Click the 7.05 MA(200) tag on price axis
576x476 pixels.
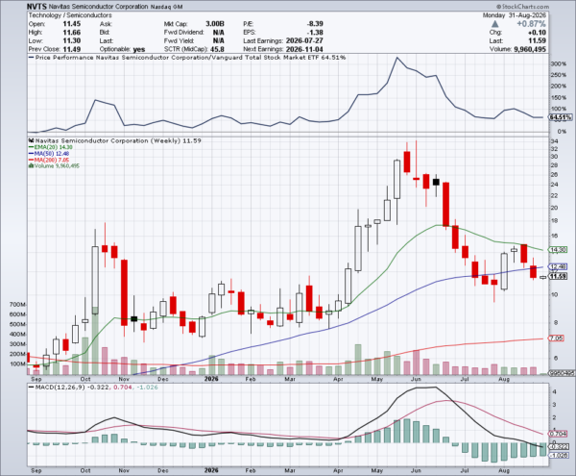(556, 338)
